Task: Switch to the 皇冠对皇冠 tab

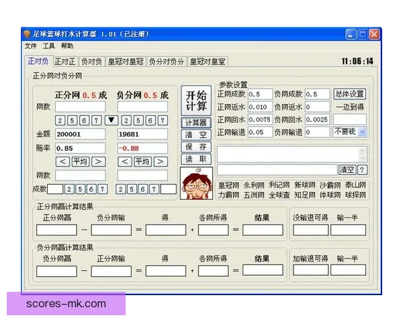Action: 126,62
